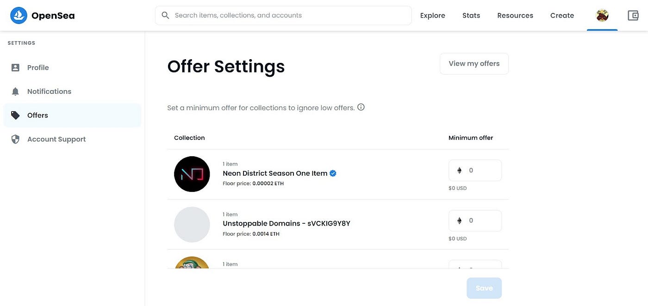Screen dimensions: 648x306
Task: Open the Neon District collection thumbnail
Action: tap(192, 174)
